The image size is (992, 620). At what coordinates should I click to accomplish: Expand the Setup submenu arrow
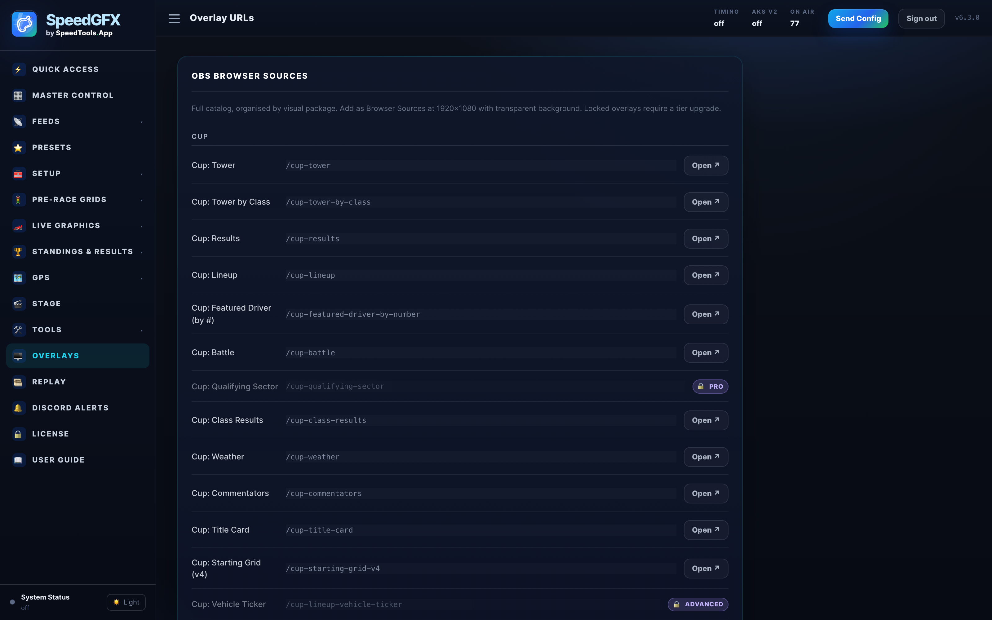[142, 174]
